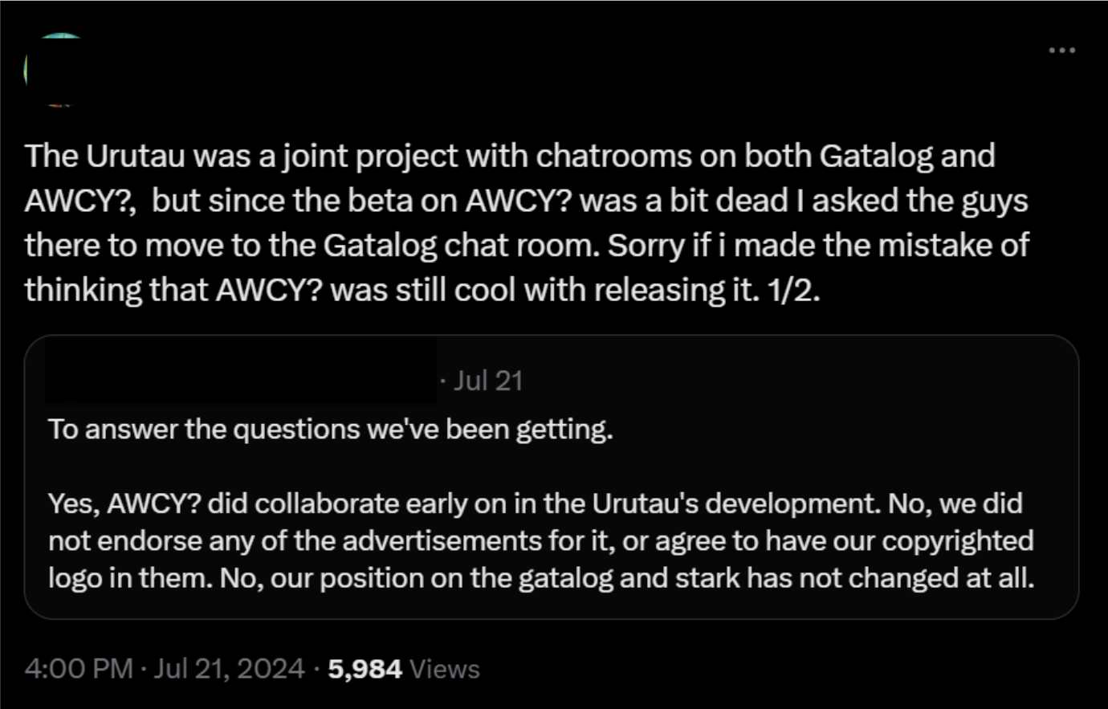Click "copyrighted" in the quoted tweet
This screenshot has width=1108, height=709.
click(957, 540)
